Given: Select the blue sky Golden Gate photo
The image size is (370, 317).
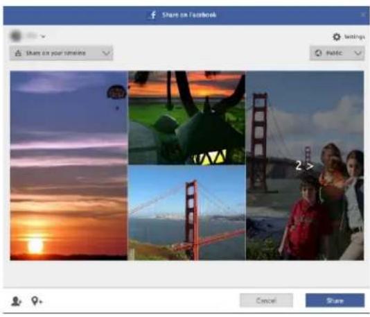Looking at the screenshot, I should pos(186,213).
